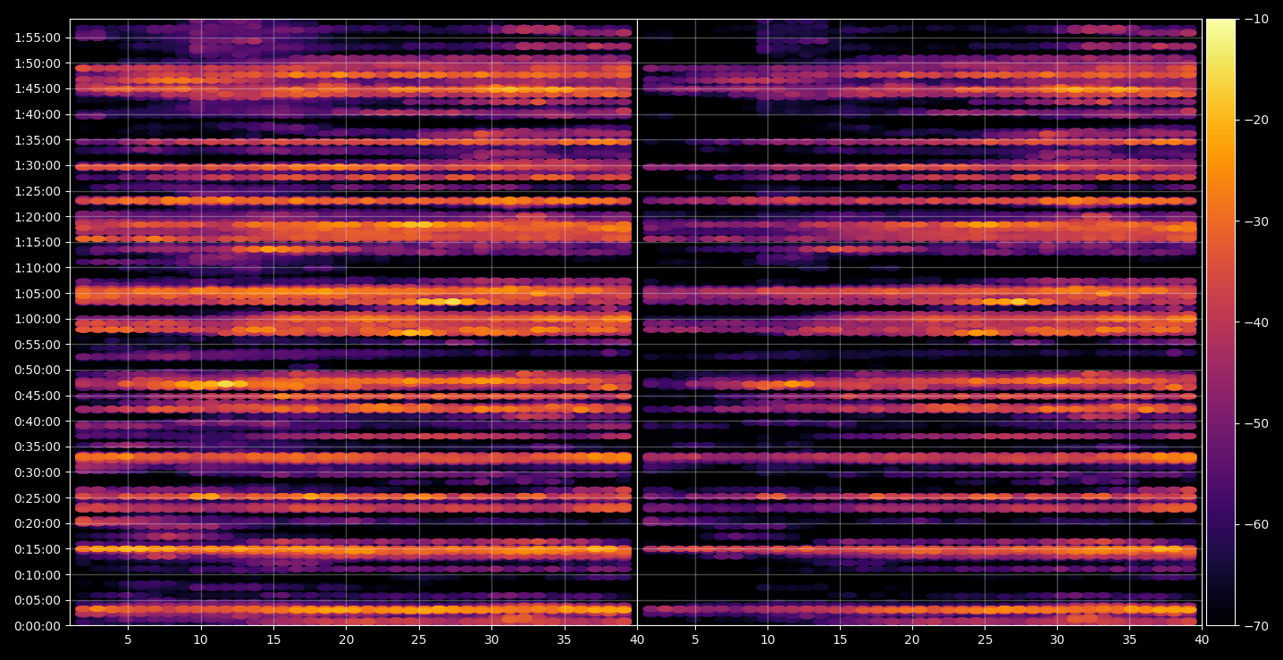
Task: Select the −40 value on the colorbar
Action: (1256, 322)
